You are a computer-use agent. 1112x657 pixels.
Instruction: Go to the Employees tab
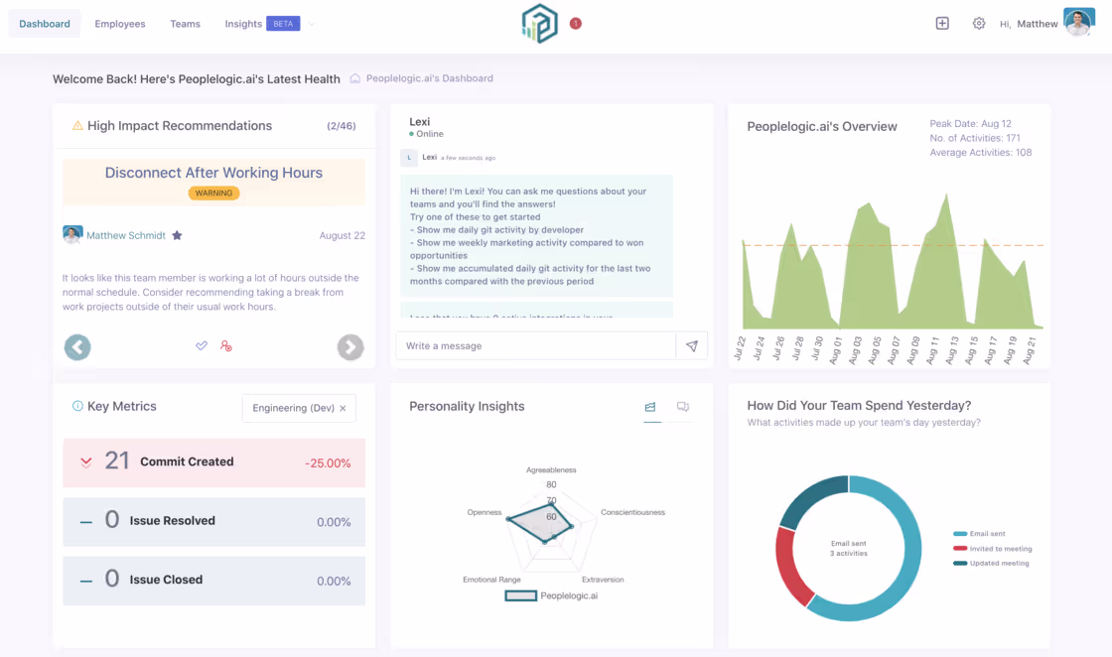click(x=120, y=24)
